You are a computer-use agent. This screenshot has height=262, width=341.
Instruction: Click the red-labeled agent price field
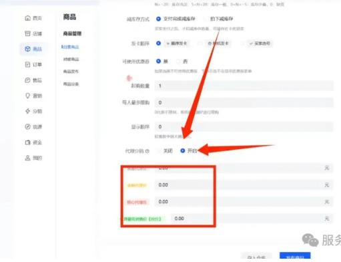243,202
